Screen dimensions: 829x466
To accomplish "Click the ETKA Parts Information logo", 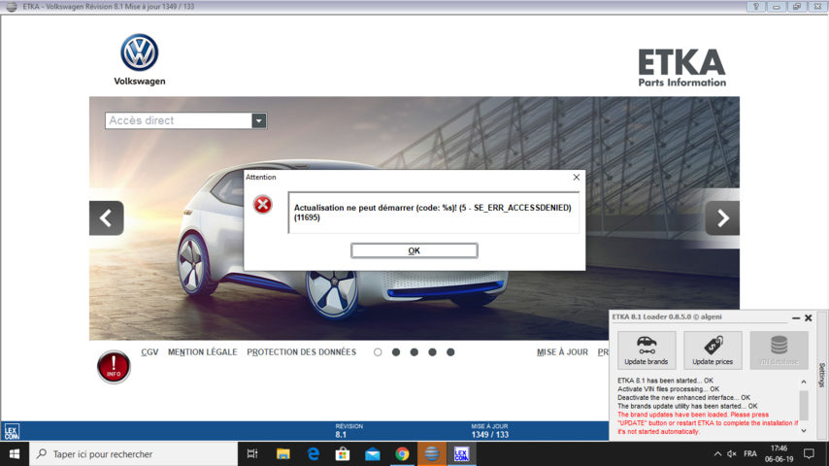I will 682,68.
